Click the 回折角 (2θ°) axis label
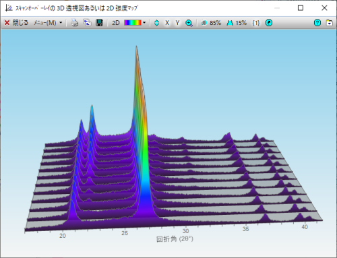337x258 pixels. point(175,239)
